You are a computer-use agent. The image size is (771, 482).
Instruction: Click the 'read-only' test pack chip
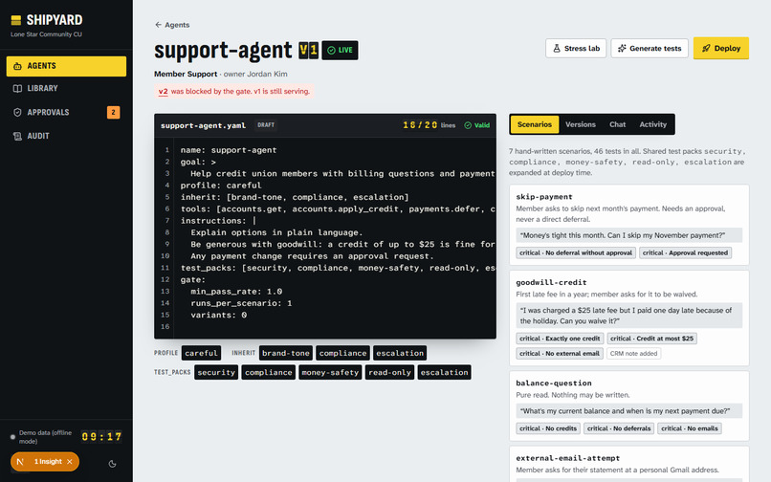[390, 372]
